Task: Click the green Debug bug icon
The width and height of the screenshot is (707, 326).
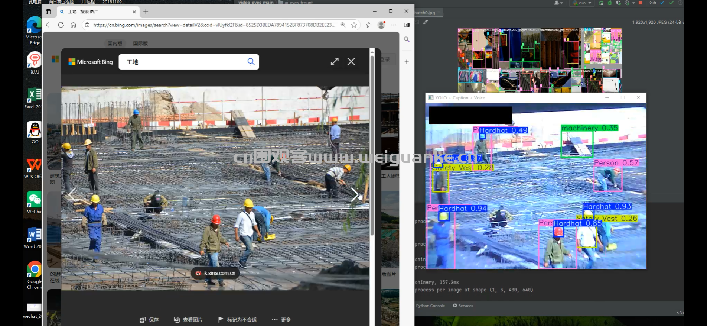Action: pyautogui.click(x=610, y=3)
